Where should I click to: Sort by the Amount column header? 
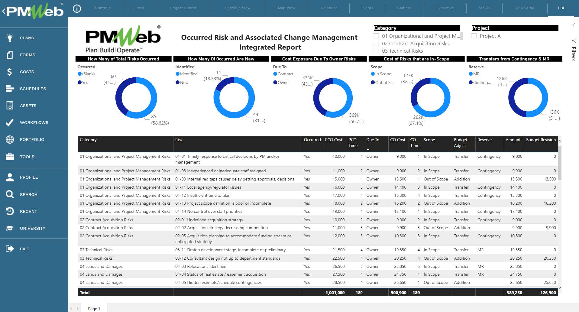coord(513,140)
